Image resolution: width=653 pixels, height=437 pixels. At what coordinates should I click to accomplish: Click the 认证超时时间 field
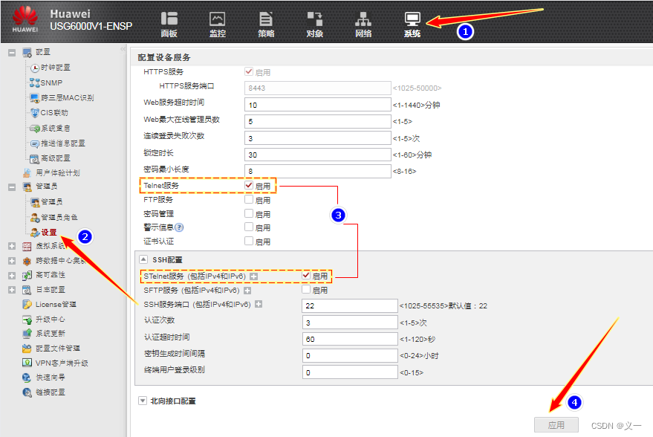pos(350,339)
